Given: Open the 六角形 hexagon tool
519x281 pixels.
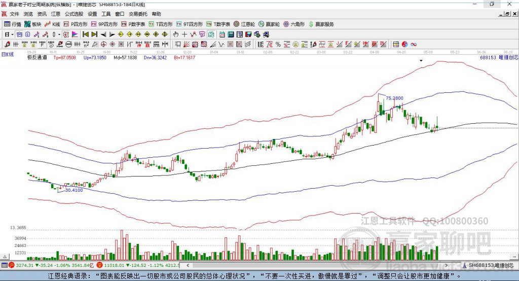Looking at the screenshot, I should click(294, 24).
